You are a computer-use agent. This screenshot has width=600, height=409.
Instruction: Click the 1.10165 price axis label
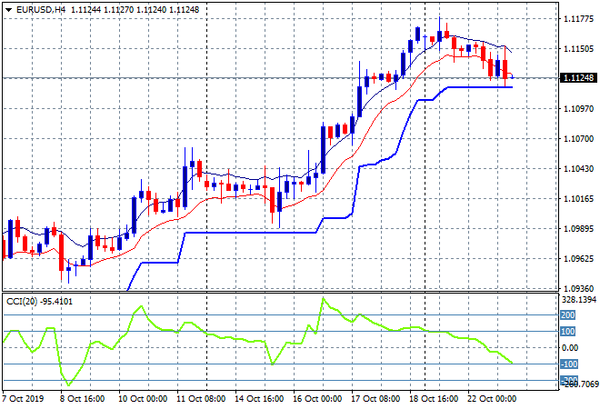[x=579, y=198]
